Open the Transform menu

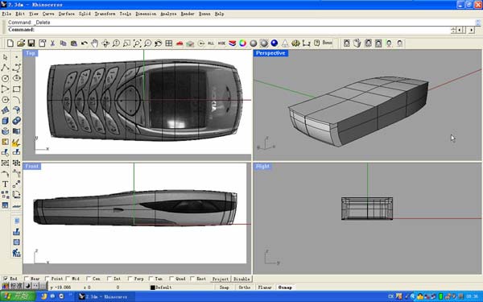(x=105, y=14)
